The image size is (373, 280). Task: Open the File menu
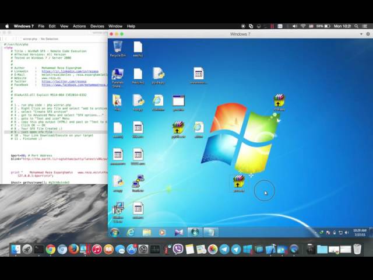pos(41,26)
